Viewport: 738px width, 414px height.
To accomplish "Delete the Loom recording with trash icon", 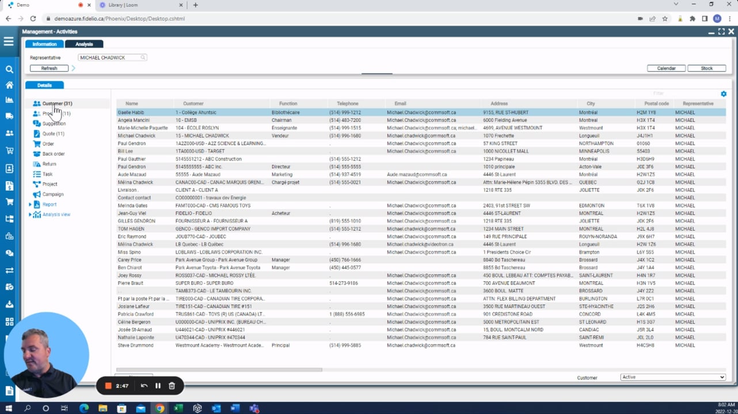I will (172, 386).
